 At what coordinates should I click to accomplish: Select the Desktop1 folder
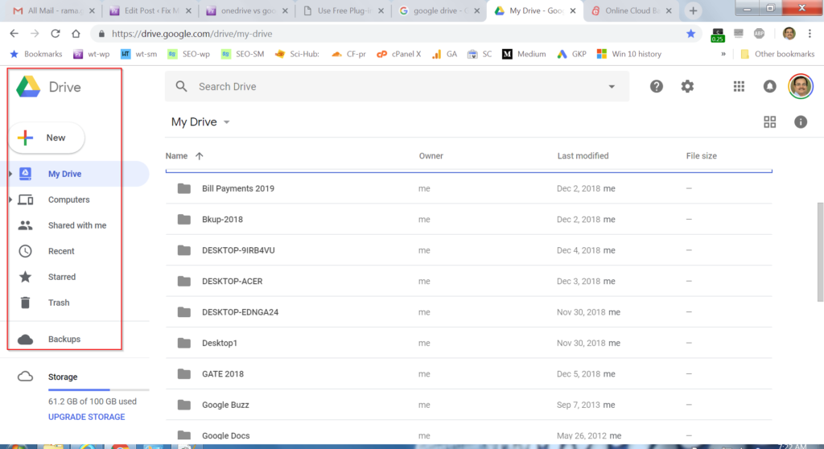pyautogui.click(x=469, y=344)
